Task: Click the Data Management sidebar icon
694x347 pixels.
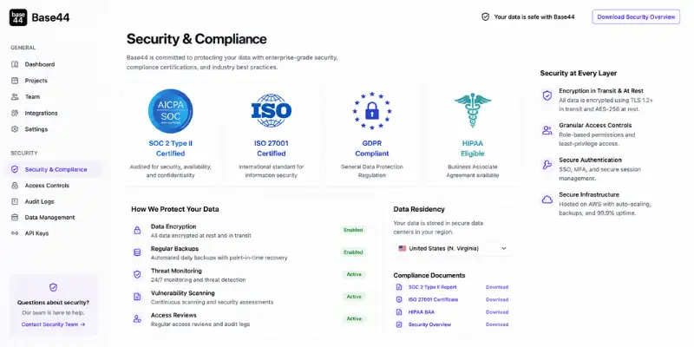Action: pyautogui.click(x=15, y=218)
